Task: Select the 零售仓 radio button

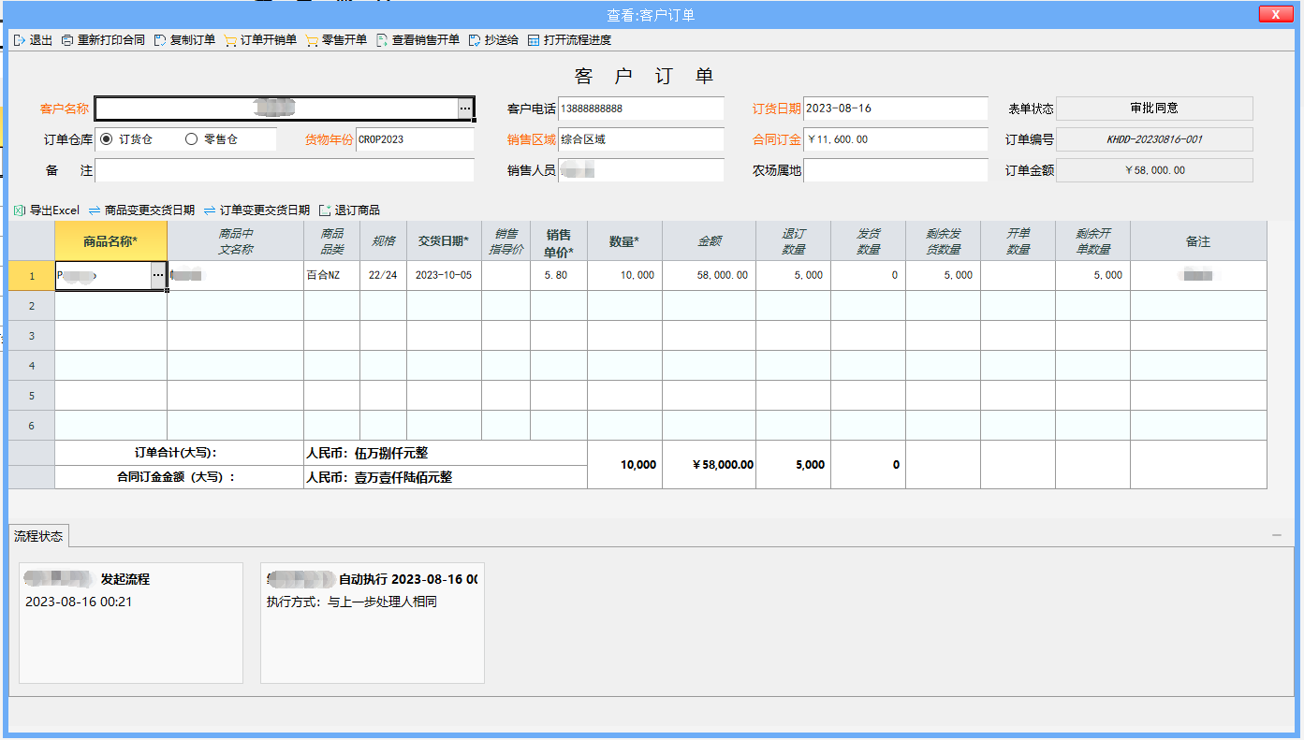Action: 192,139
